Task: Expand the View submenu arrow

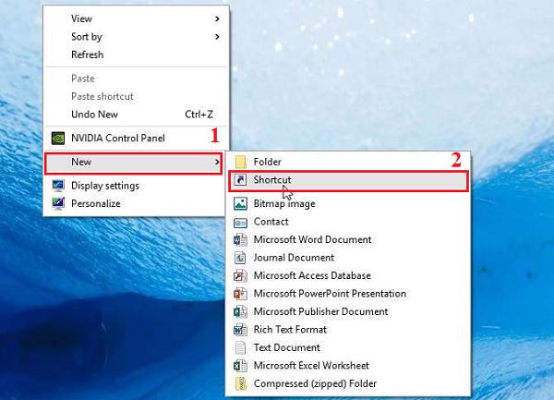Action: [217, 18]
